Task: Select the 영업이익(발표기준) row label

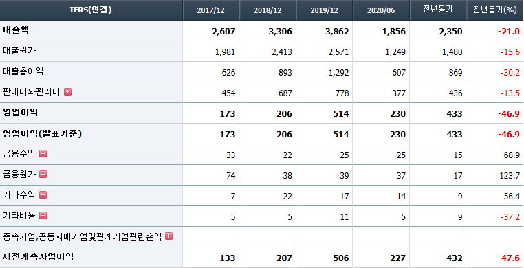Action: click(43, 133)
